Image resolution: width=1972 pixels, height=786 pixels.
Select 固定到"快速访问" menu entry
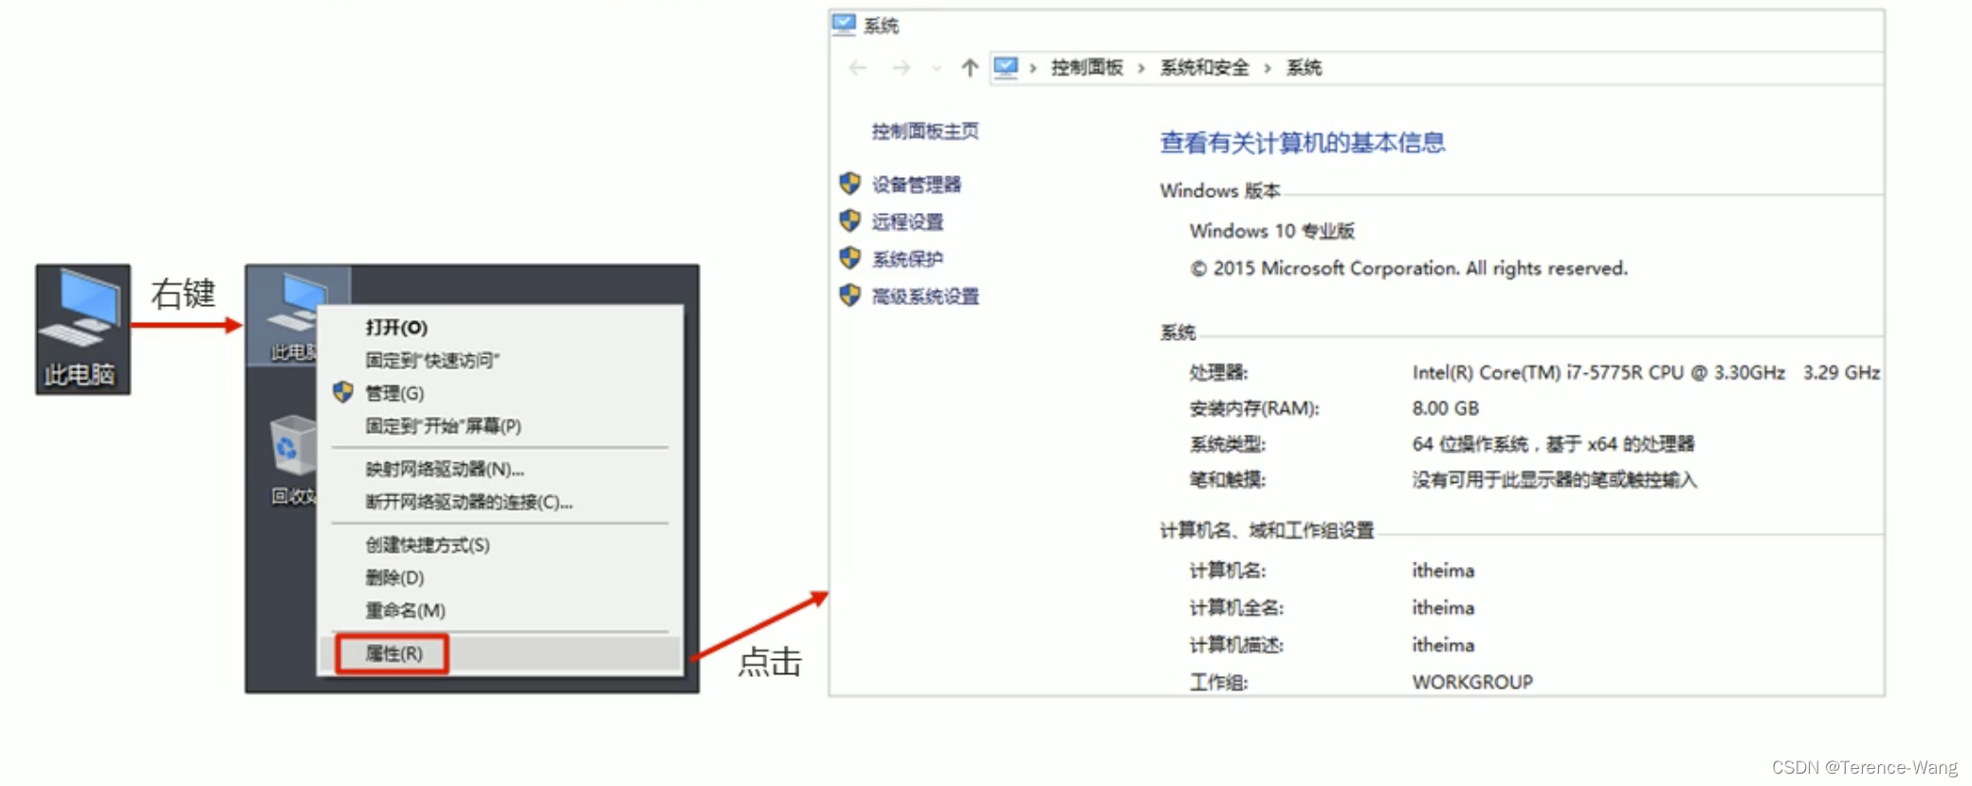[432, 360]
